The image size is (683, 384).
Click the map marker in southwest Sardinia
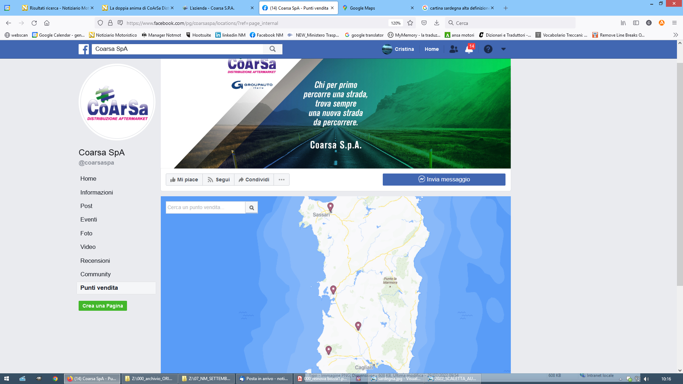pos(329,350)
